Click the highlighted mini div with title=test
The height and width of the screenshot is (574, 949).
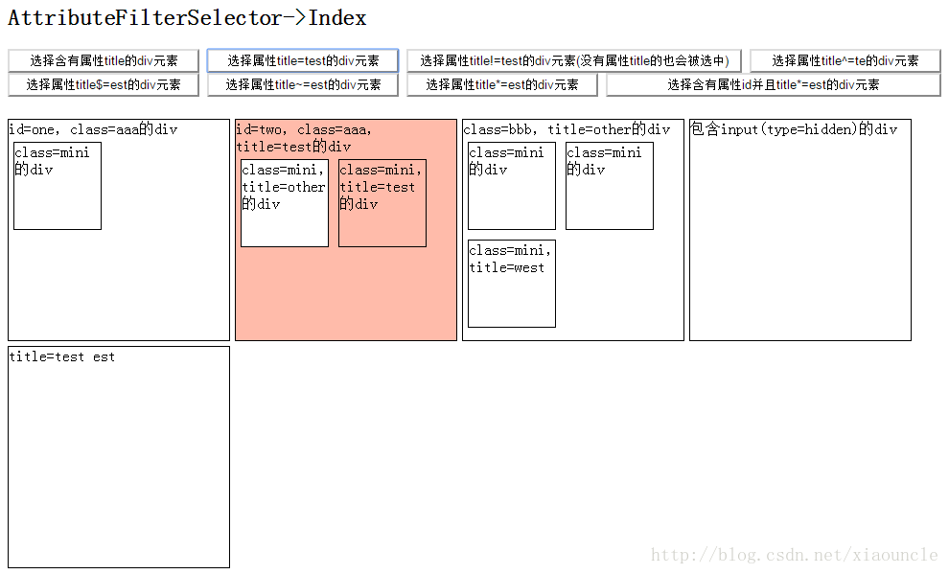tap(382, 203)
